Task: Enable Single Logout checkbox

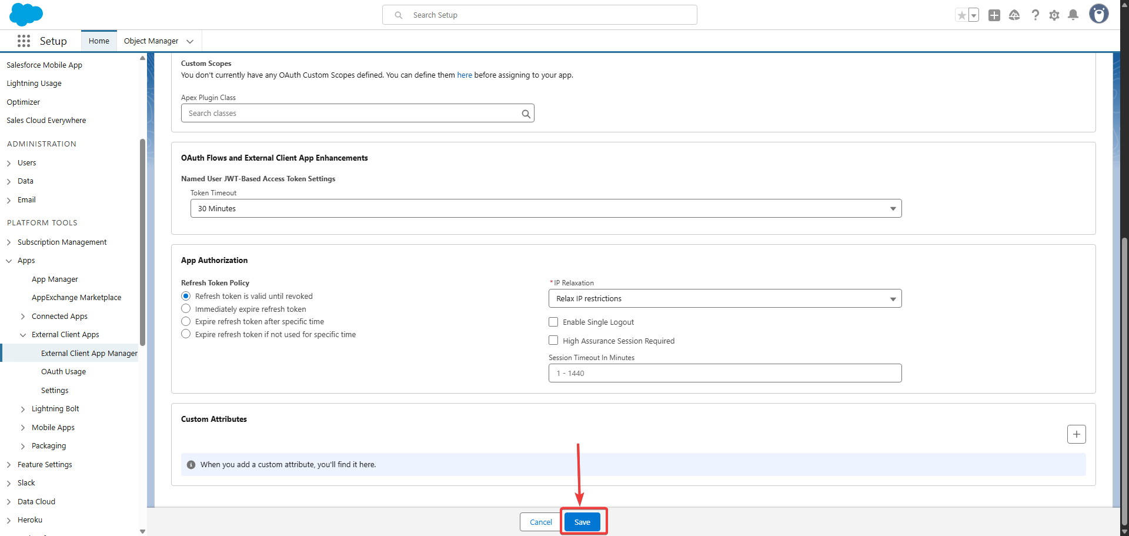Action: [x=553, y=322]
